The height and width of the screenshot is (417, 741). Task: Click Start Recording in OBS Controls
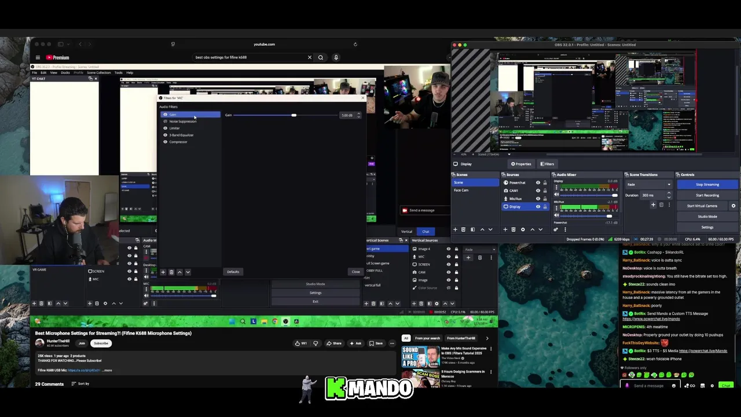click(x=707, y=195)
